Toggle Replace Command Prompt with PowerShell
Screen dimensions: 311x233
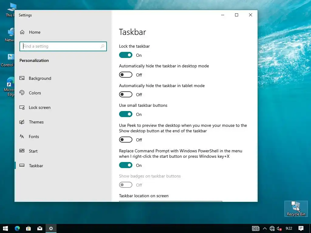125,165
